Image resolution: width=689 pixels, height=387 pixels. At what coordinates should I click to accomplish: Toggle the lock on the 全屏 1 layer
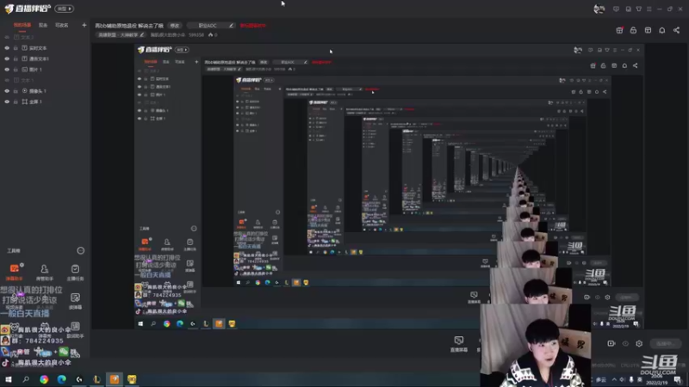tap(16, 101)
